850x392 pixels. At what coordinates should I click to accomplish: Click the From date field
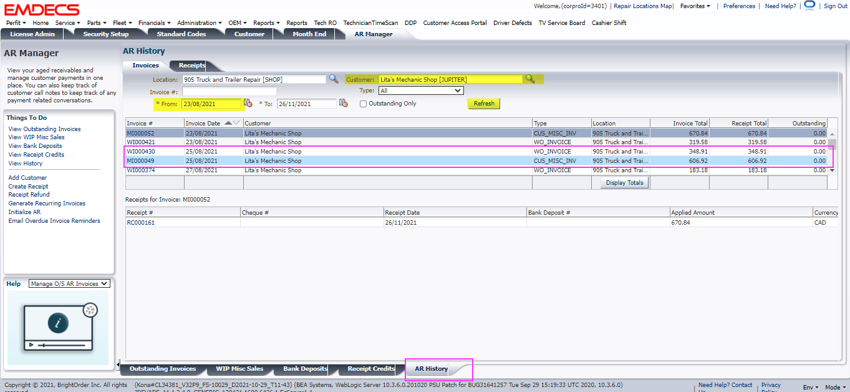point(211,104)
